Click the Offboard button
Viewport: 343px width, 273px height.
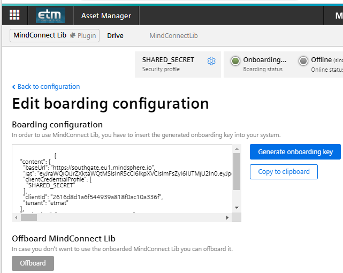pos(33,263)
